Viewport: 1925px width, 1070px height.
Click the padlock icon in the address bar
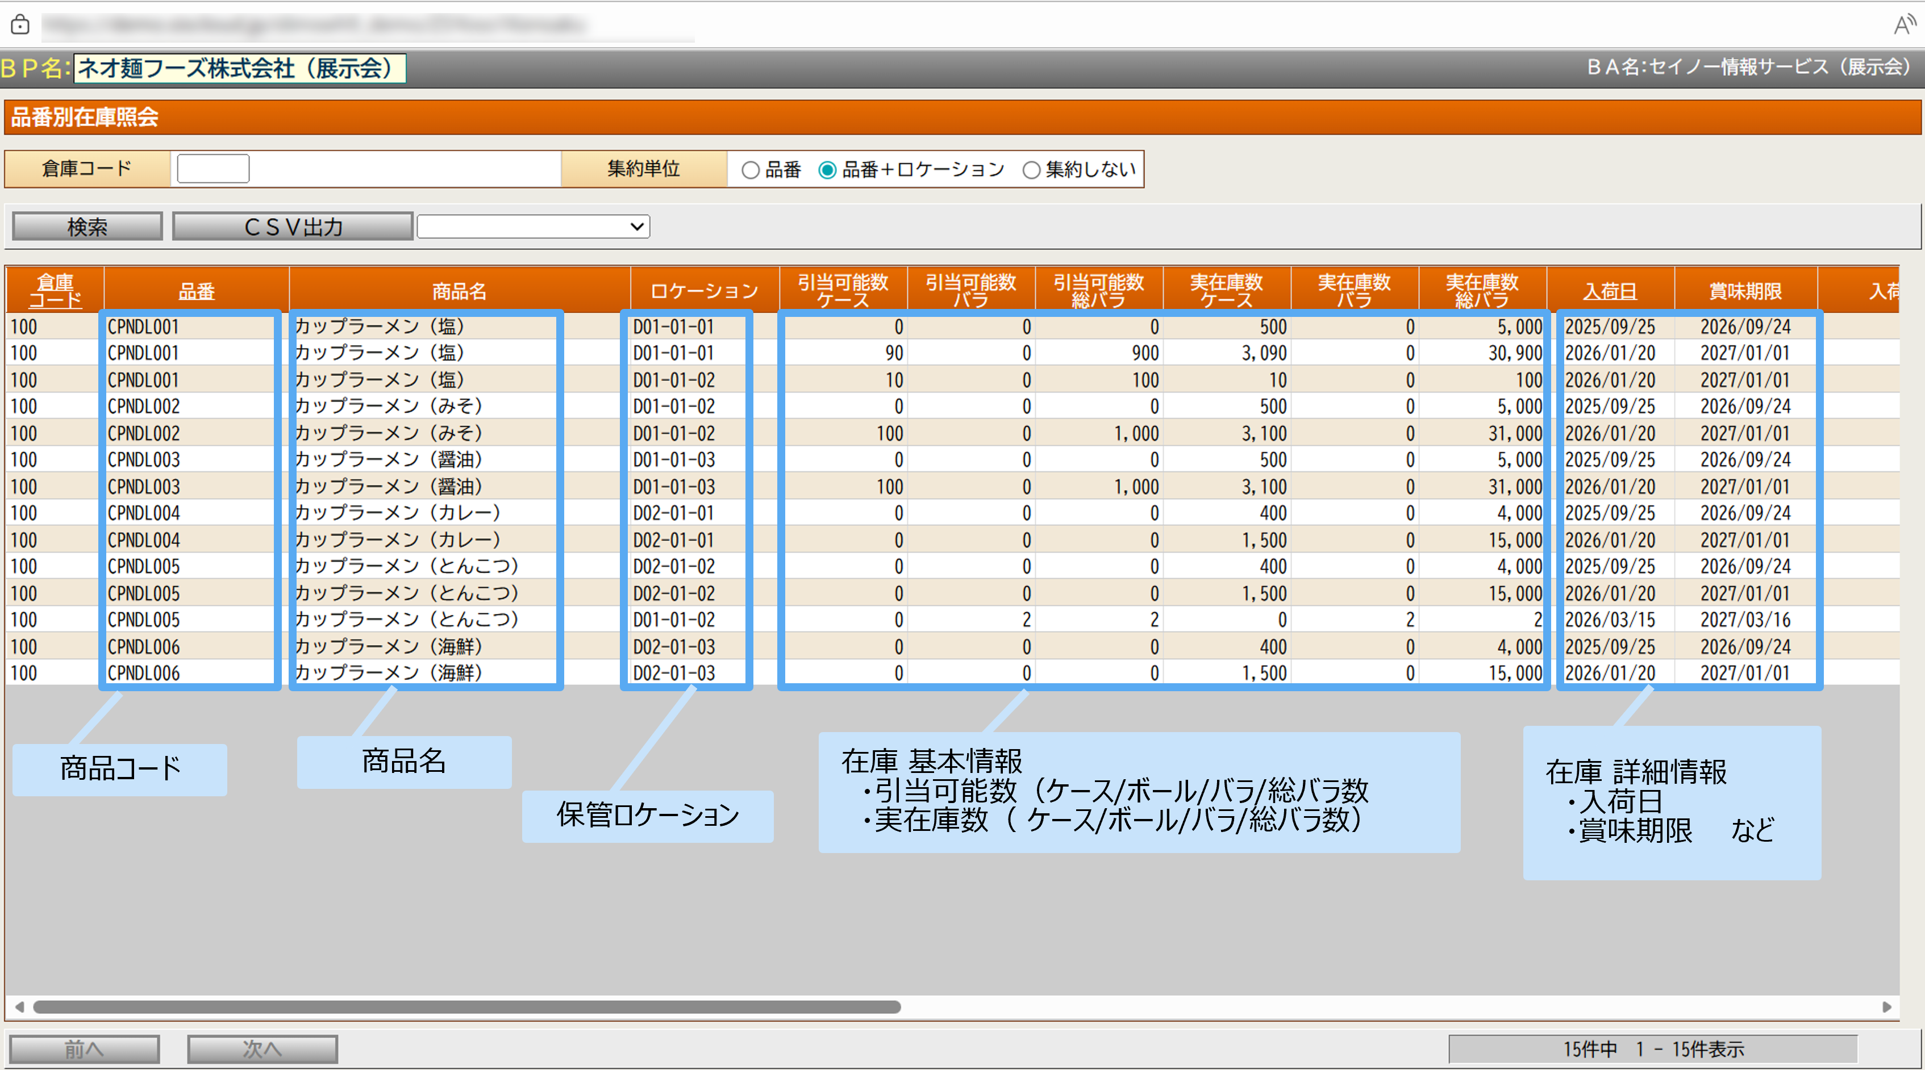(21, 24)
